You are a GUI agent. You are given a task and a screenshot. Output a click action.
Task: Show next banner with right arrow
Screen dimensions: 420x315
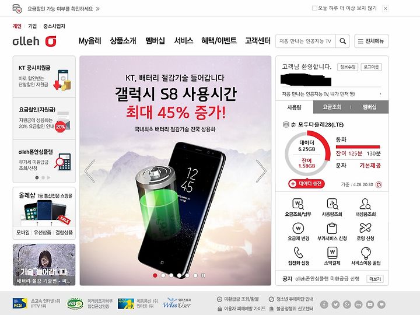(261, 171)
